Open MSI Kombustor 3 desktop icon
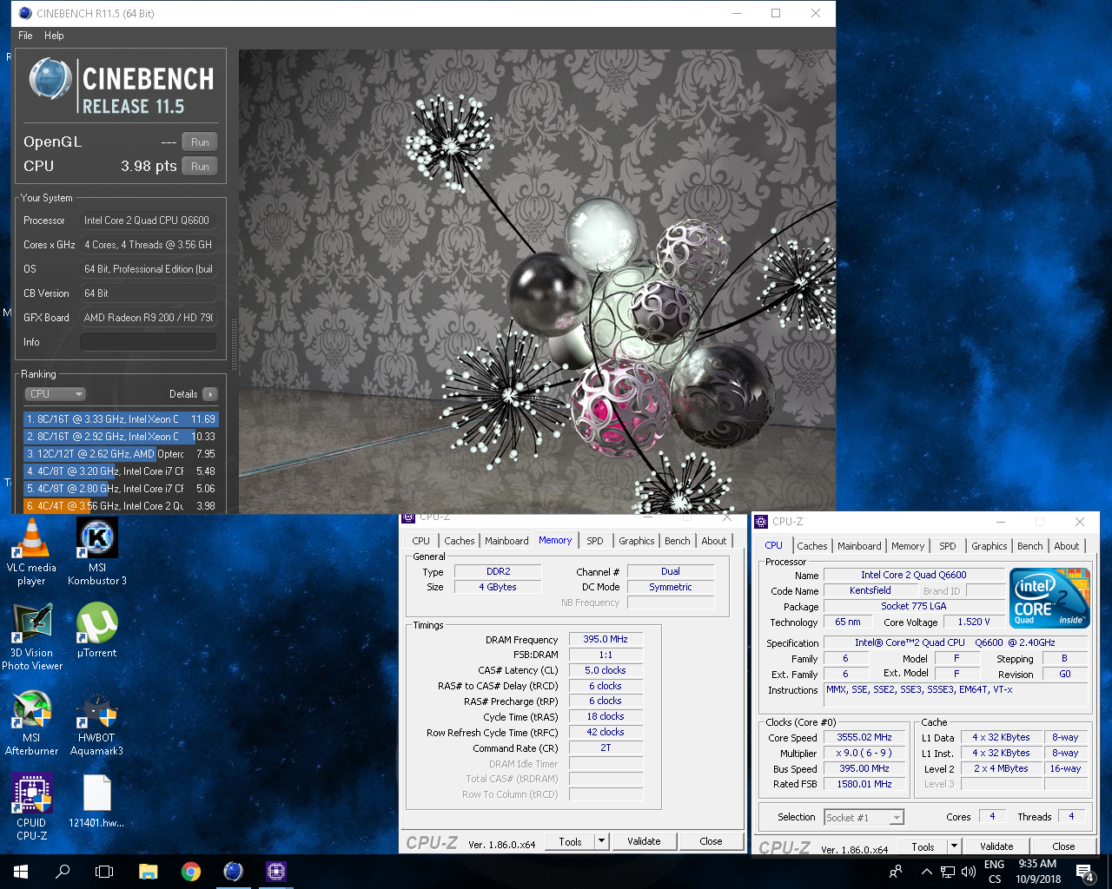 pyautogui.click(x=97, y=552)
